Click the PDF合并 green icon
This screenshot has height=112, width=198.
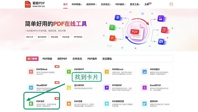31,104
